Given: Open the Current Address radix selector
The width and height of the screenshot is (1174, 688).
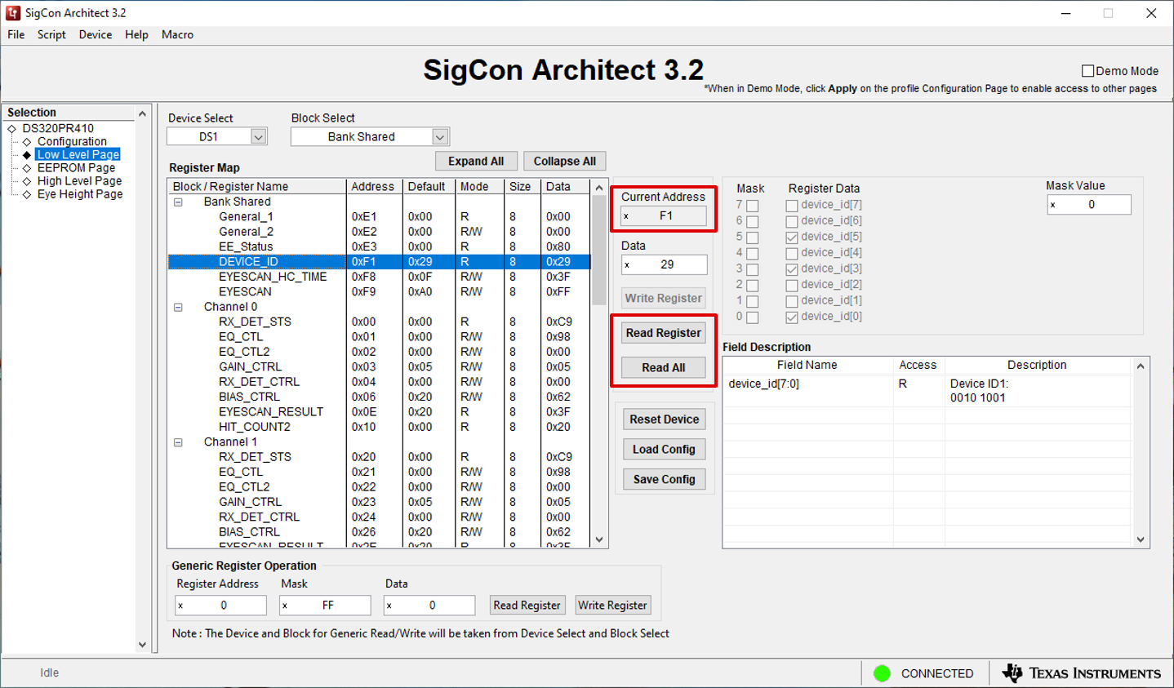Looking at the screenshot, I should [x=626, y=216].
